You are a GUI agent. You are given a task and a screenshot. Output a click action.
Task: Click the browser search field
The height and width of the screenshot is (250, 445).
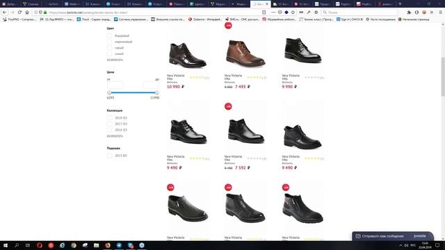[359, 12]
